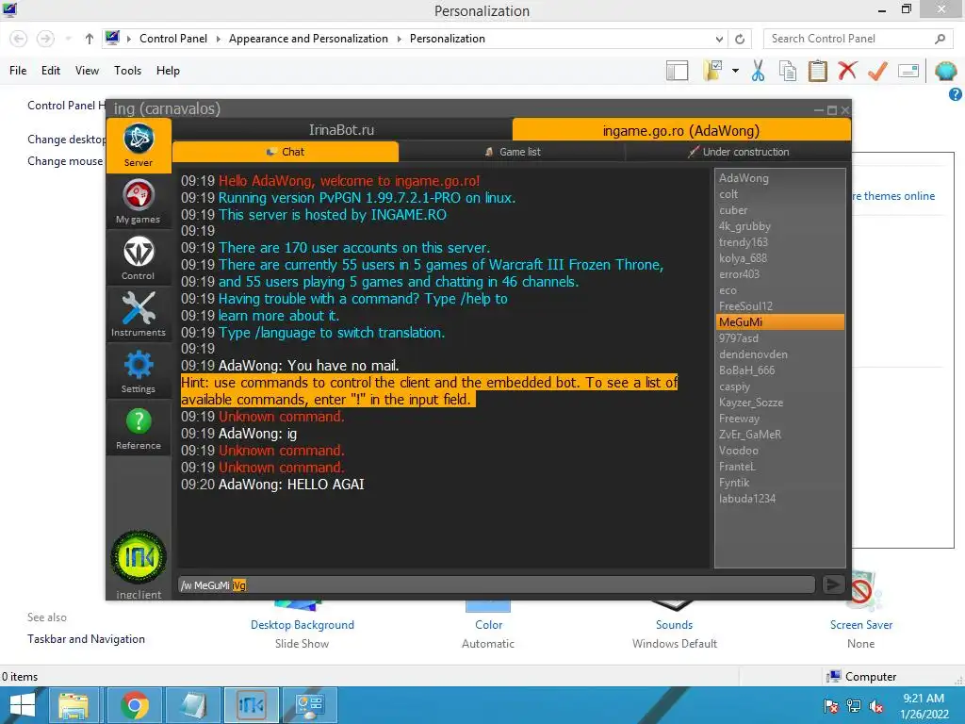Open the File menu
This screenshot has width=965, height=724.
(x=18, y=71)
